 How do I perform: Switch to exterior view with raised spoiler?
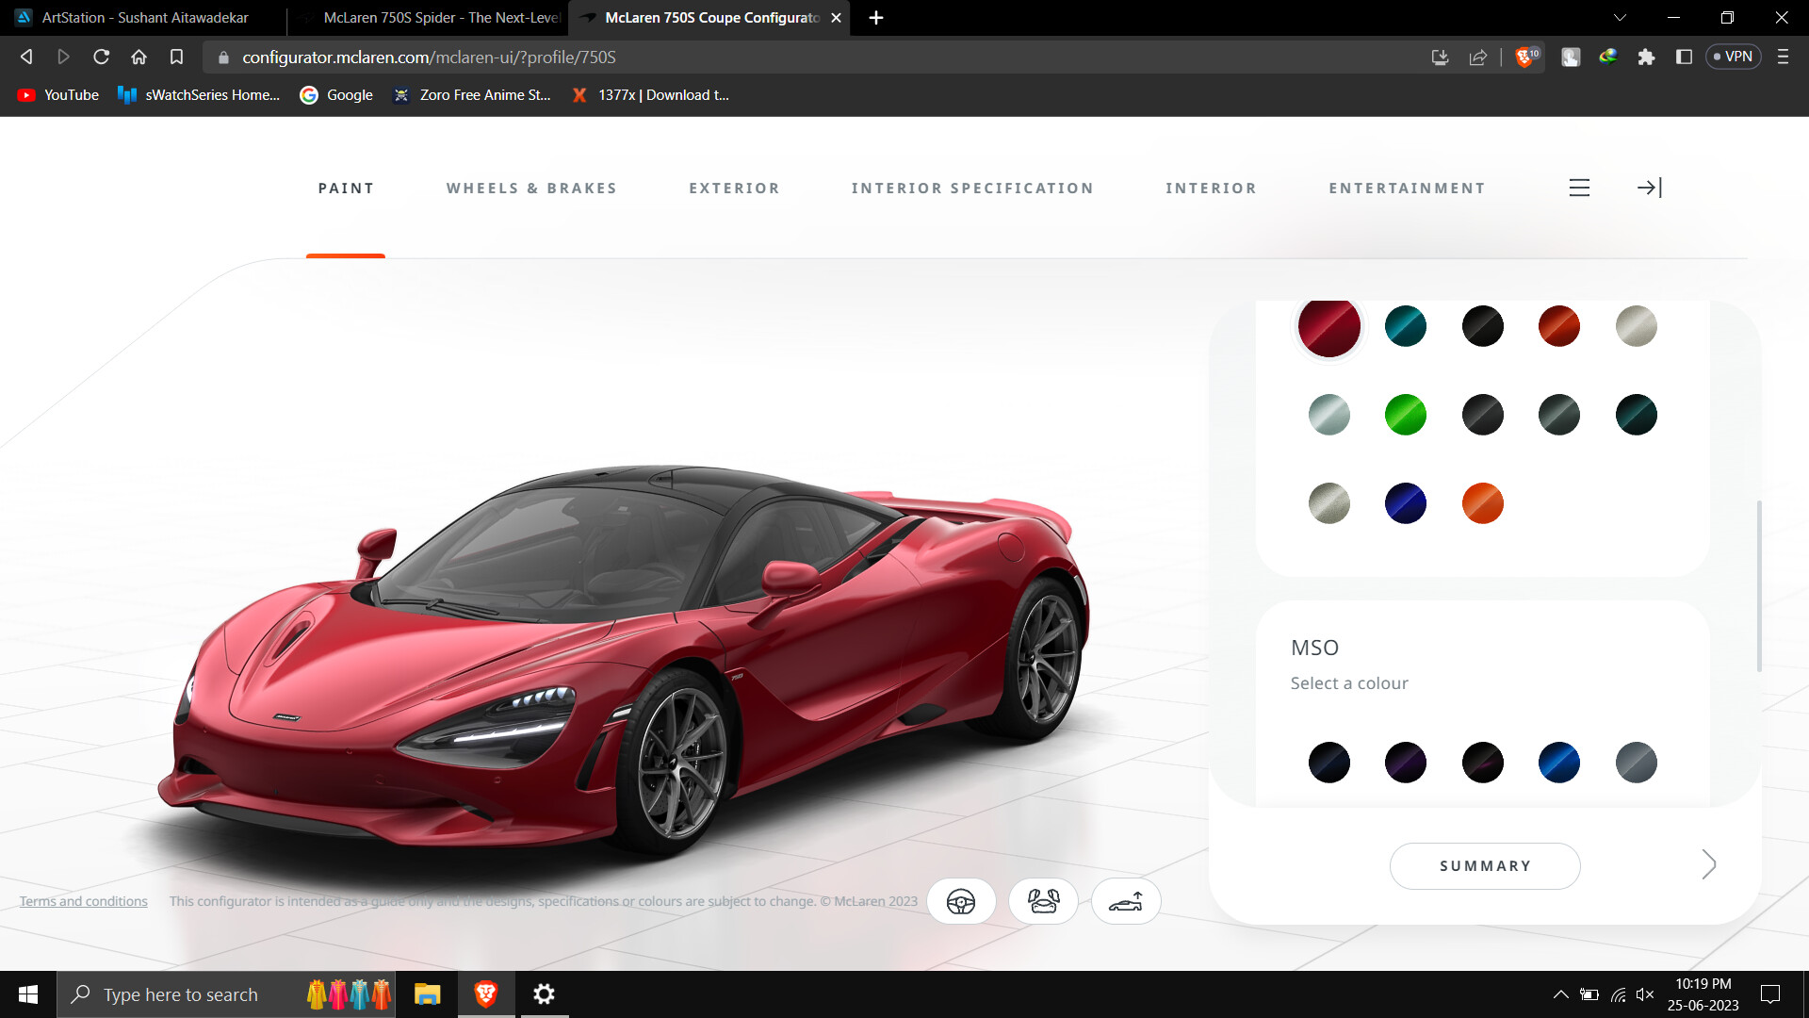pos(1126,901)
